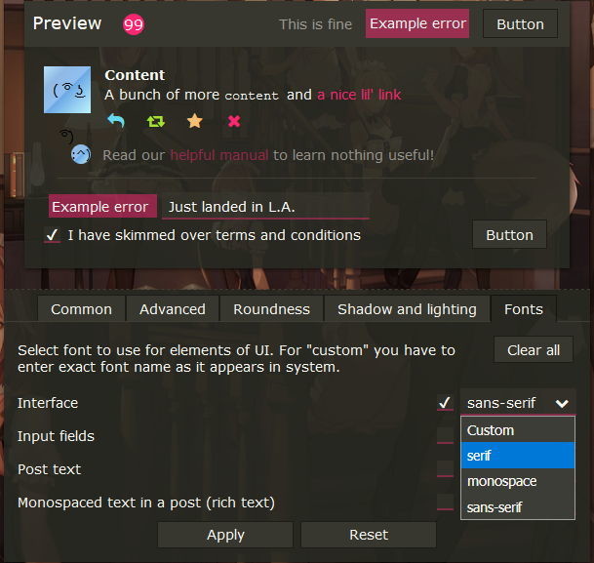Collapse the sans-serif font dropdown

click(518, 403)
